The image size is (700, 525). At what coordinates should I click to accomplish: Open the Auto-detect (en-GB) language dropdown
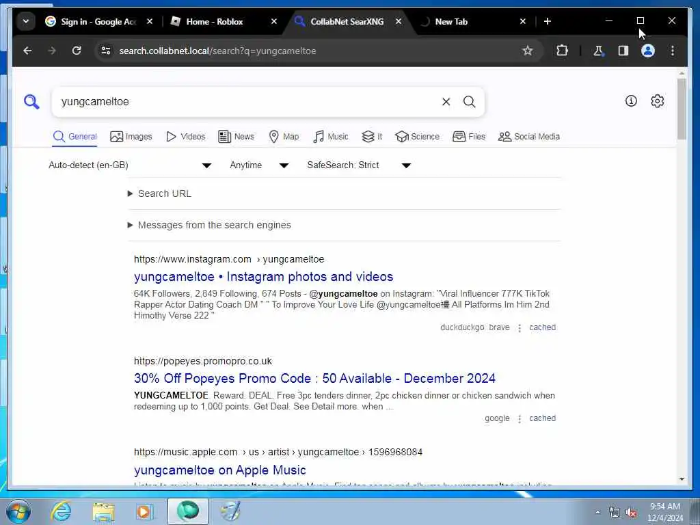(130, 165)
